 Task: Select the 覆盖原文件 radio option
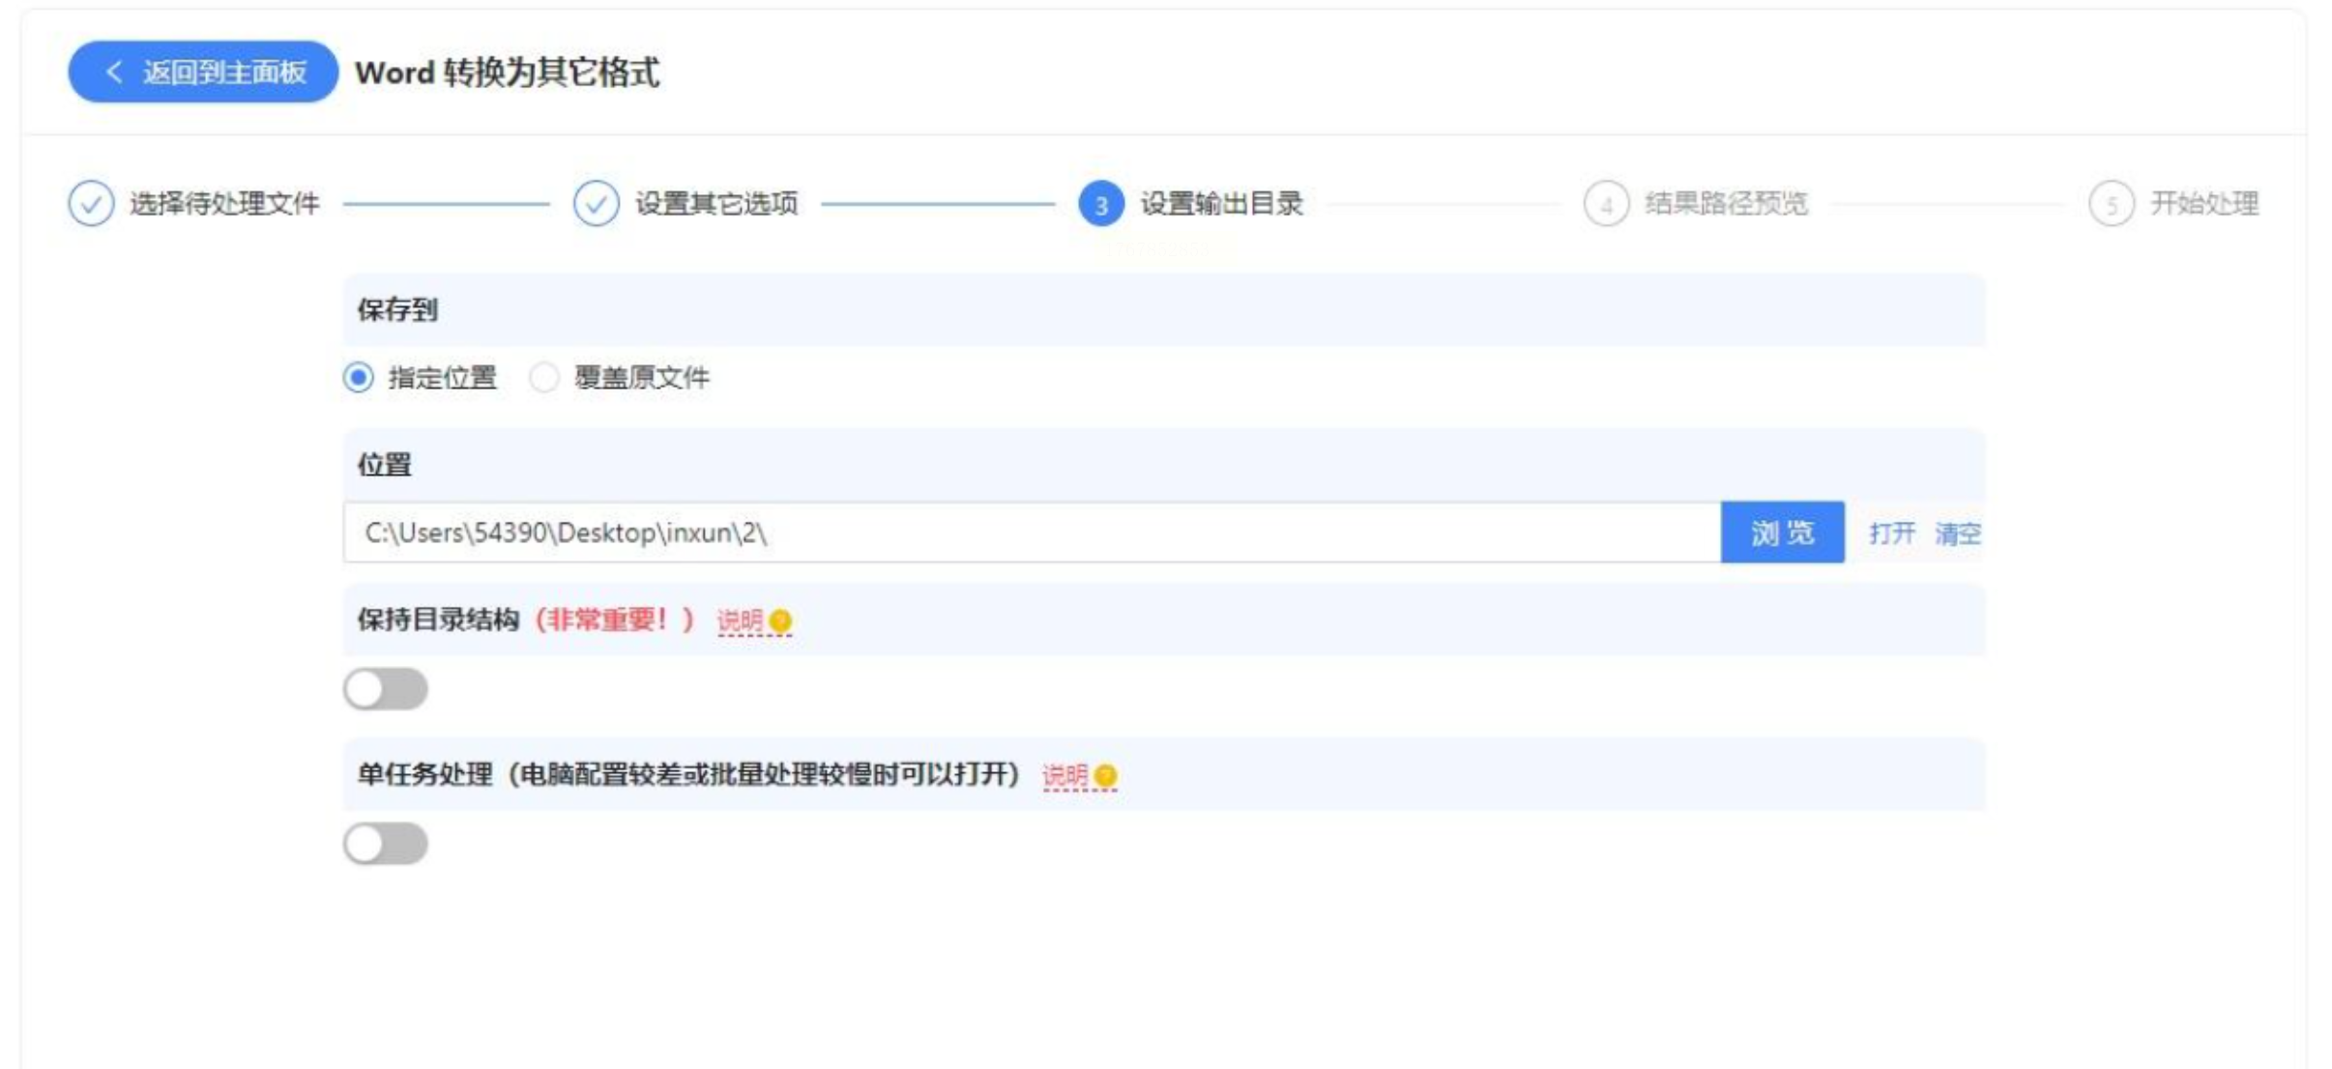[x=544, y=377]
